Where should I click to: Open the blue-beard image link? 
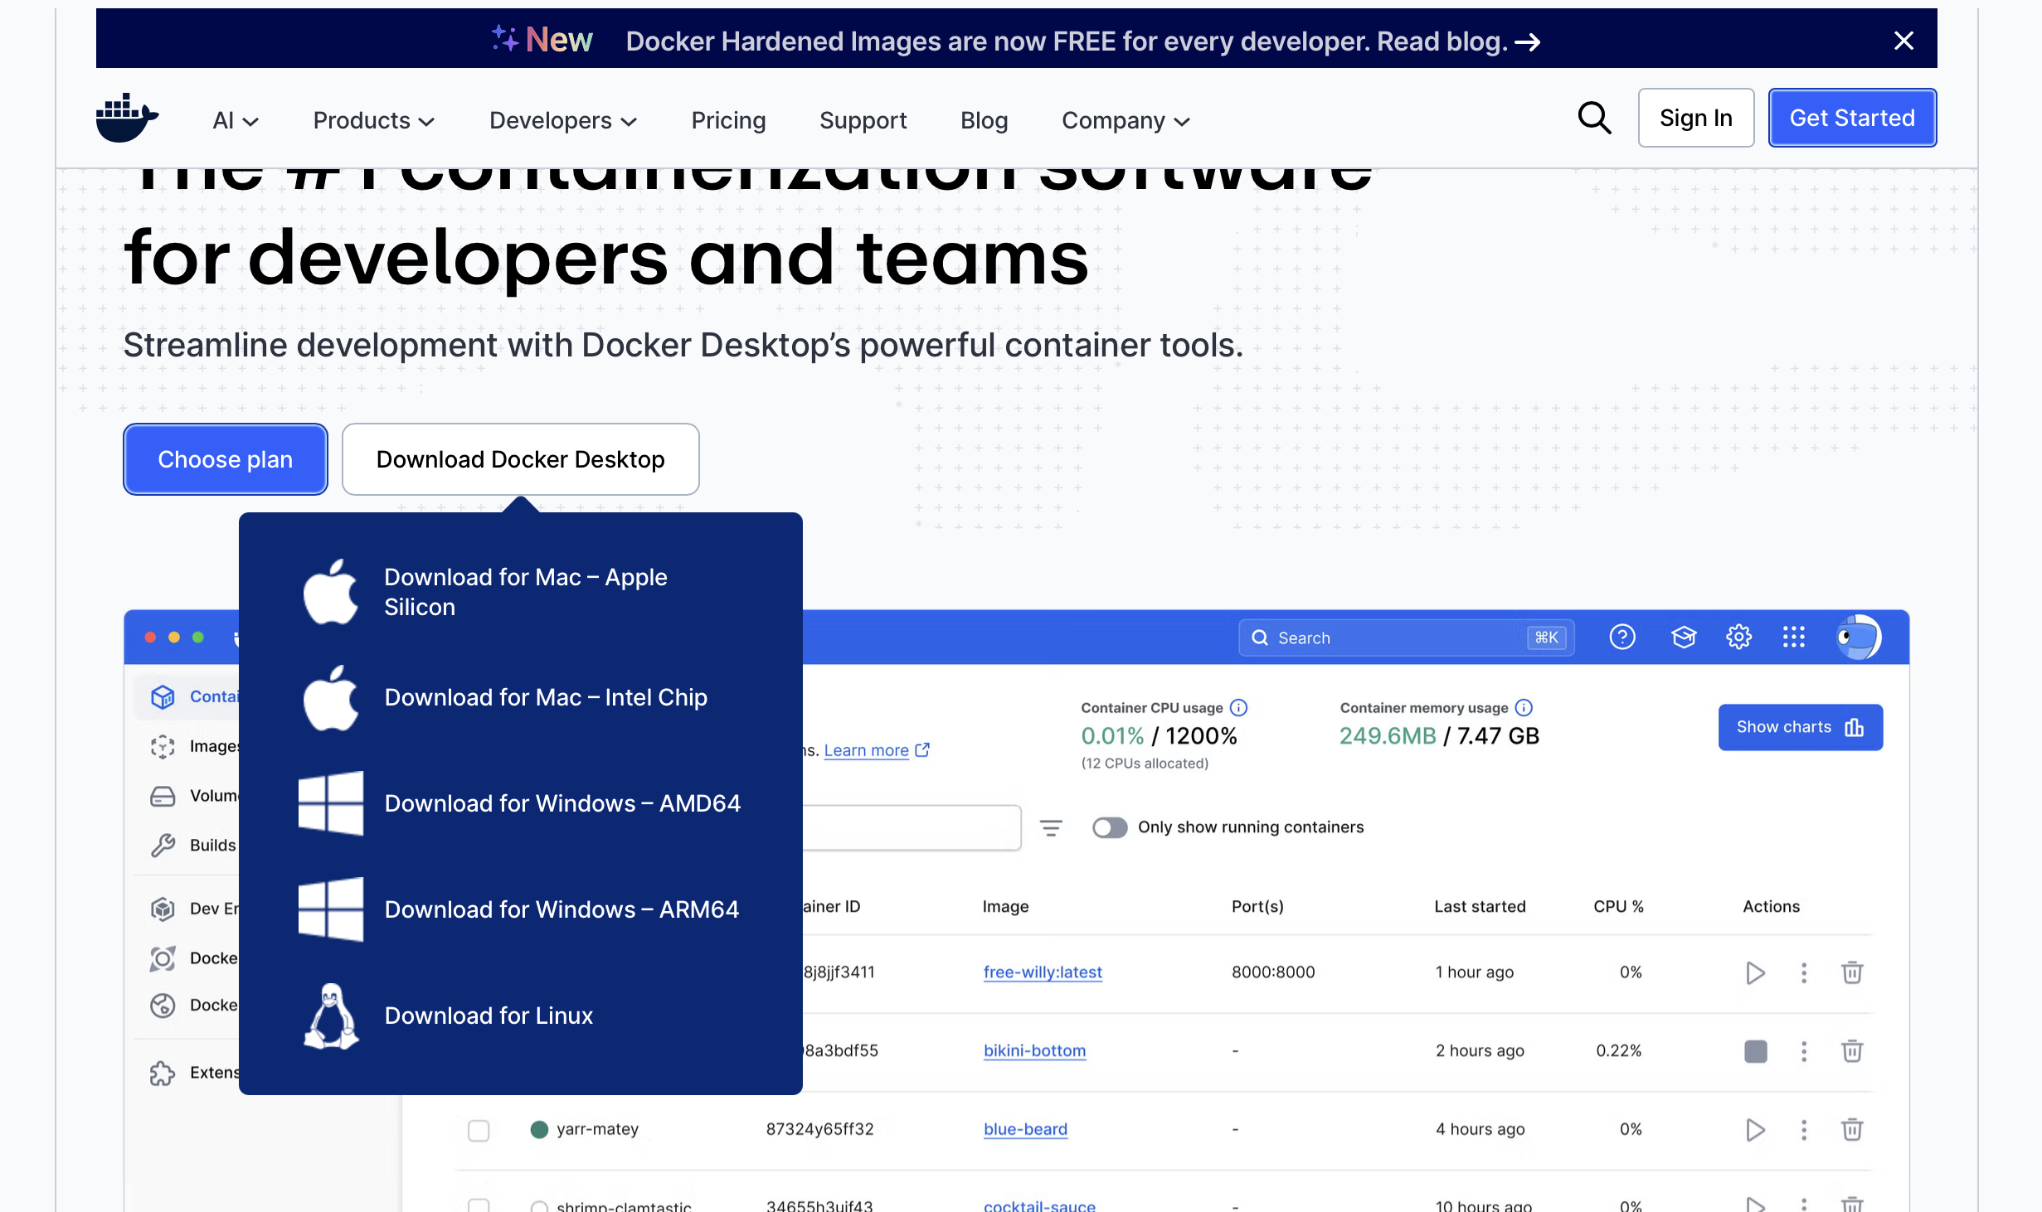(1025, 1129)
